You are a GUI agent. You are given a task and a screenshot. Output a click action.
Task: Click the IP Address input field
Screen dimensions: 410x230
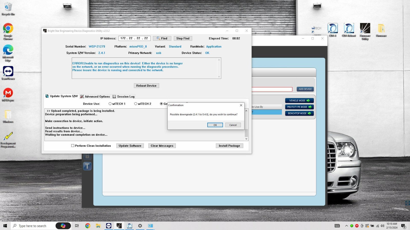click(x=134, y=38)
